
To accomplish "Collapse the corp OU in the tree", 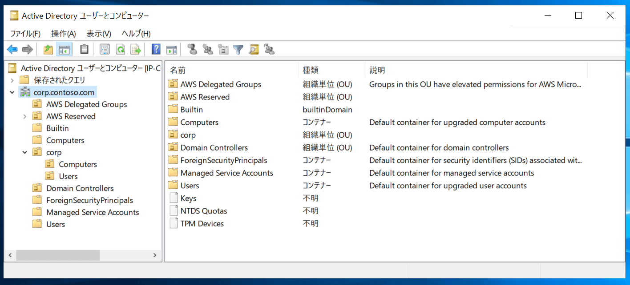I will [x=25, y=152].
